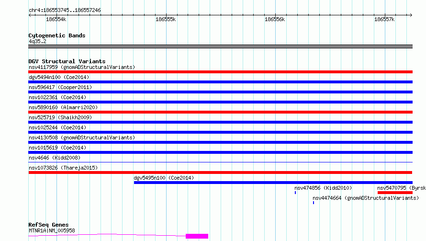Image resolution: width=426 pixels, height=241 pixels.
Task: Click the blue bar under nsv1015619
Action: point(220,152)
